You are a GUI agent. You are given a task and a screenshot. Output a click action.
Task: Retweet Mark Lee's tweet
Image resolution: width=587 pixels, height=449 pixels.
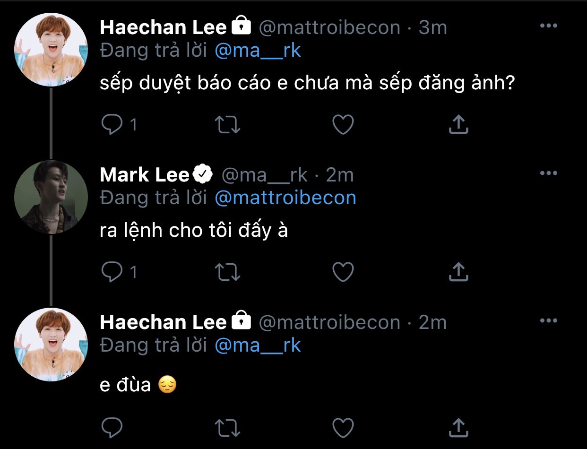[228, 272]
